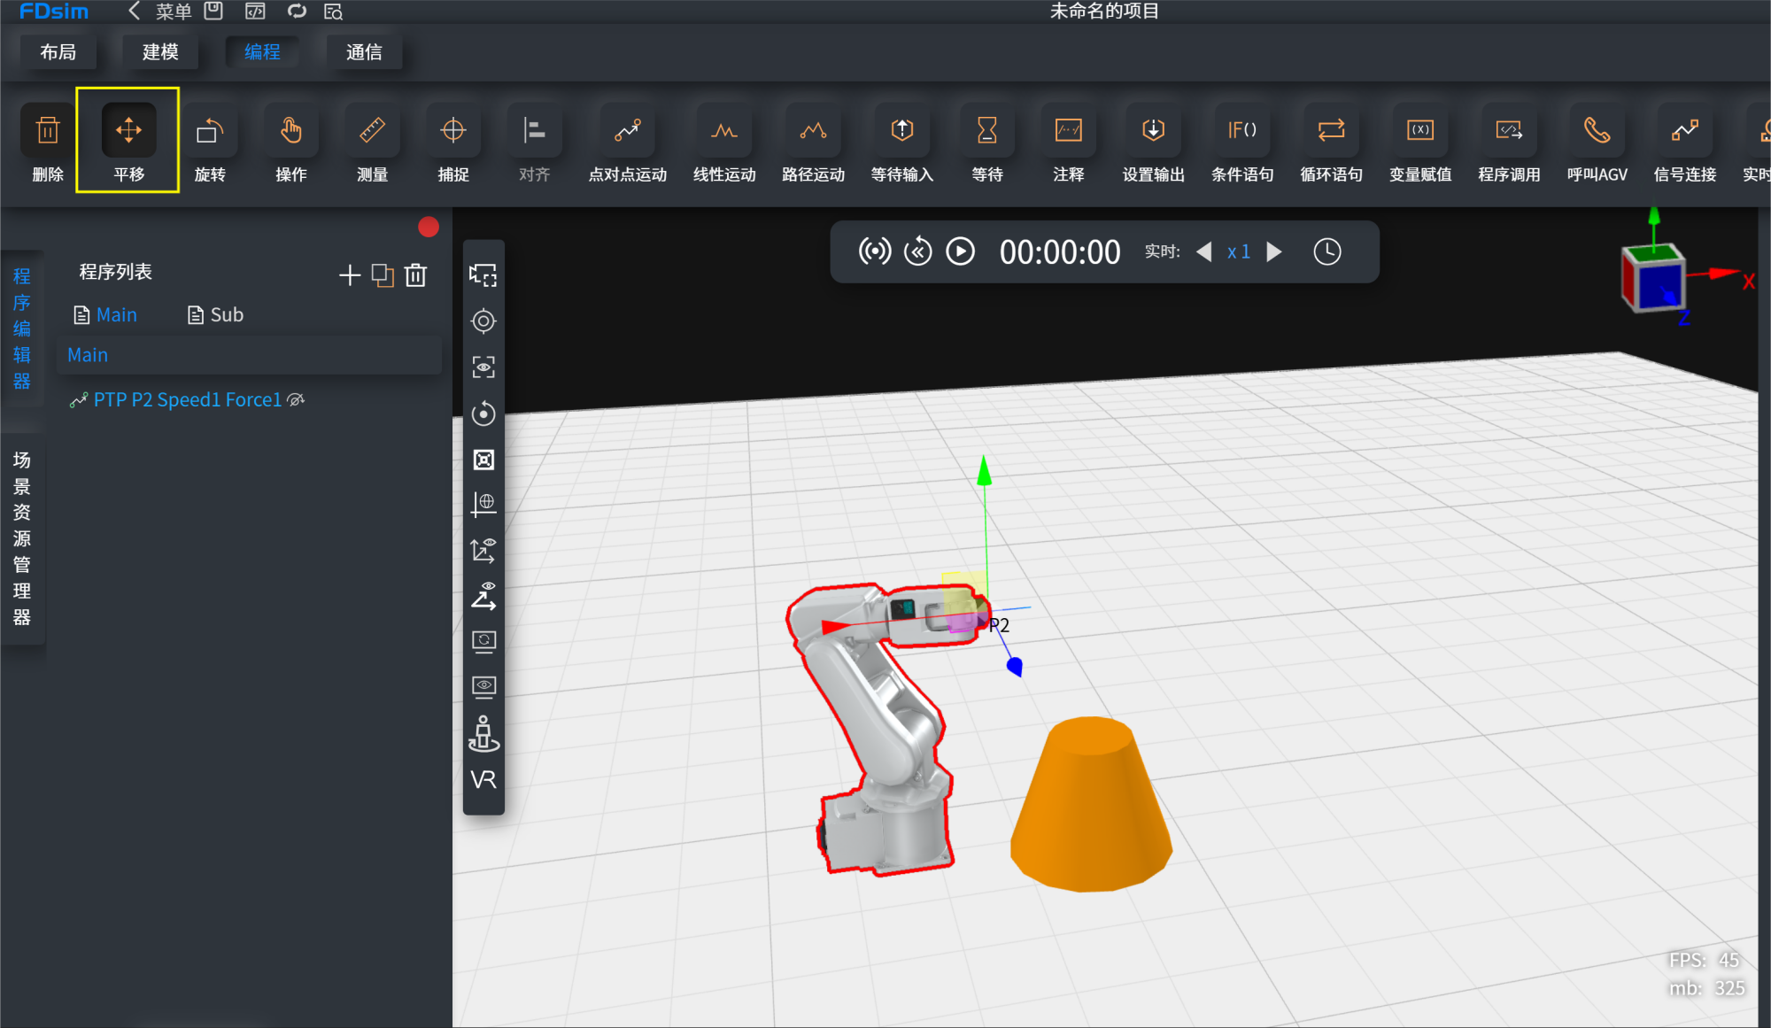This screenshot has width=1771, height=1028.
Task: Toggle visibility eye on PTP P2 statement
Action: pos(297,400)
